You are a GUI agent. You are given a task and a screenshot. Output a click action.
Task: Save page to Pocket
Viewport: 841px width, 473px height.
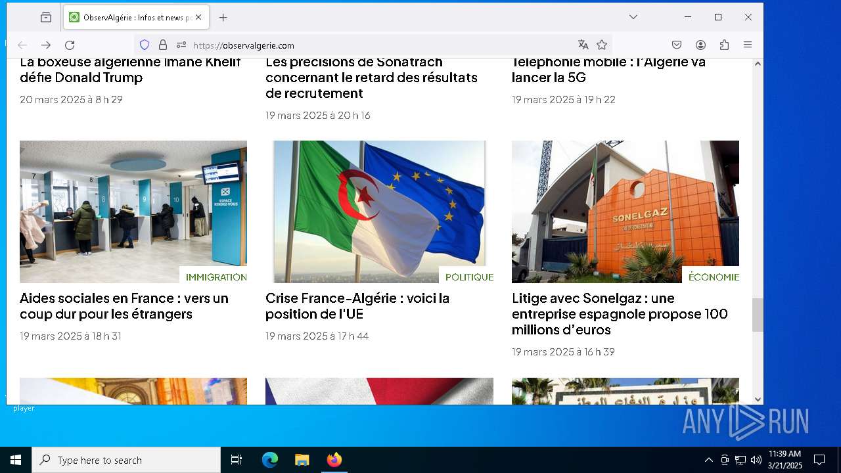point(677,45)
